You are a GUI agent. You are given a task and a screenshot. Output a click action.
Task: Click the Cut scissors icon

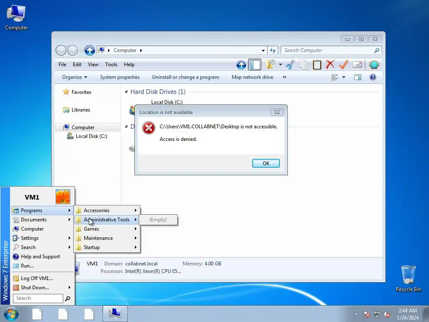pyautogui.click(x=291, y=65)
